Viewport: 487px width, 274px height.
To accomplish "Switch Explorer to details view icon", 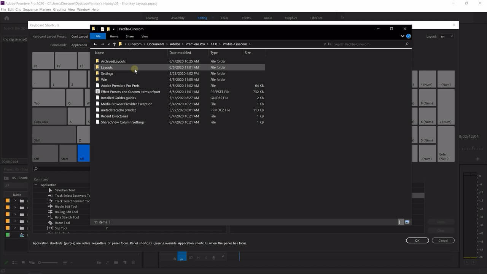I will (x=400, y=222).
